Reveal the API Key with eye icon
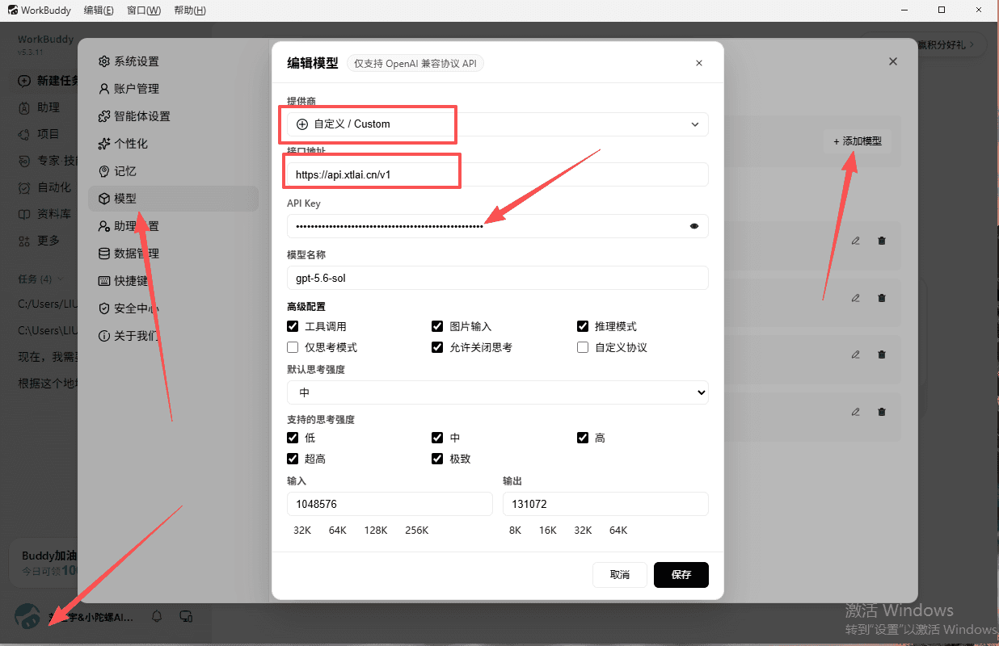 coord(694,226)
